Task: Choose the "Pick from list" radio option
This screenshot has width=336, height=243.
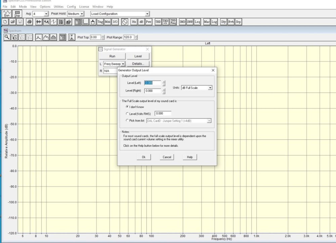Action: (x=127, y=120)
